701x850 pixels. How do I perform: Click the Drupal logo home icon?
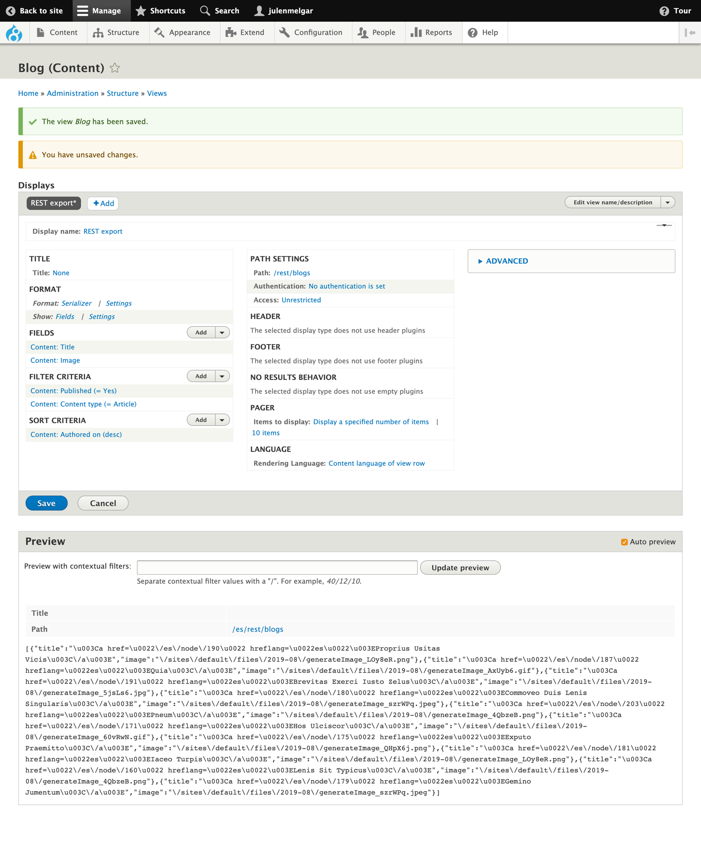(x=14, y=33)
